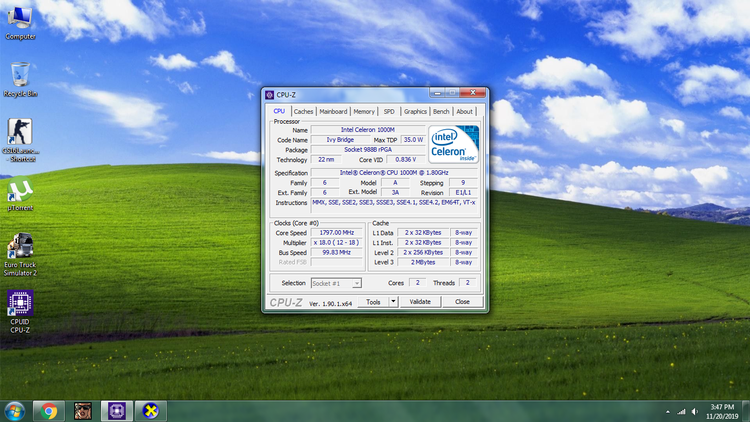This screenshot has width=750, height=422.
Task: Launch Google Chrome from the taskbar
Action: point(49,411)
